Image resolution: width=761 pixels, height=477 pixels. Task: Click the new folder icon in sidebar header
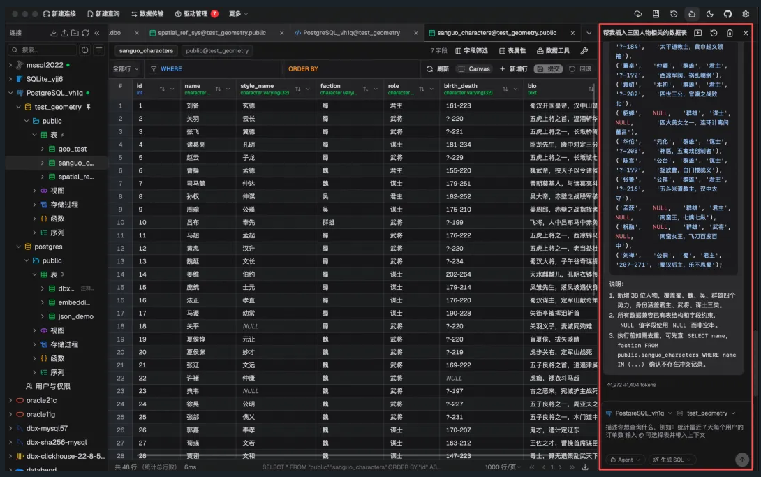point(75,33)
